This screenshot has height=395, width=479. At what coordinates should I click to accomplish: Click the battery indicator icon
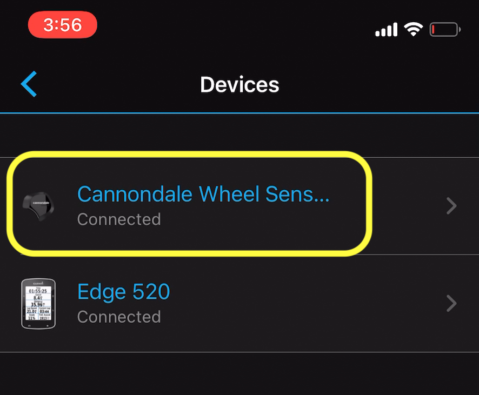[x=444, y=29]
